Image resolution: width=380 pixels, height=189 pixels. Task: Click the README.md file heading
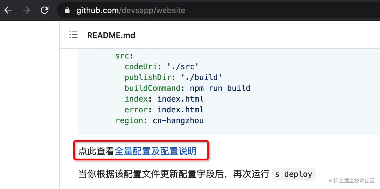tap(111, 35)
